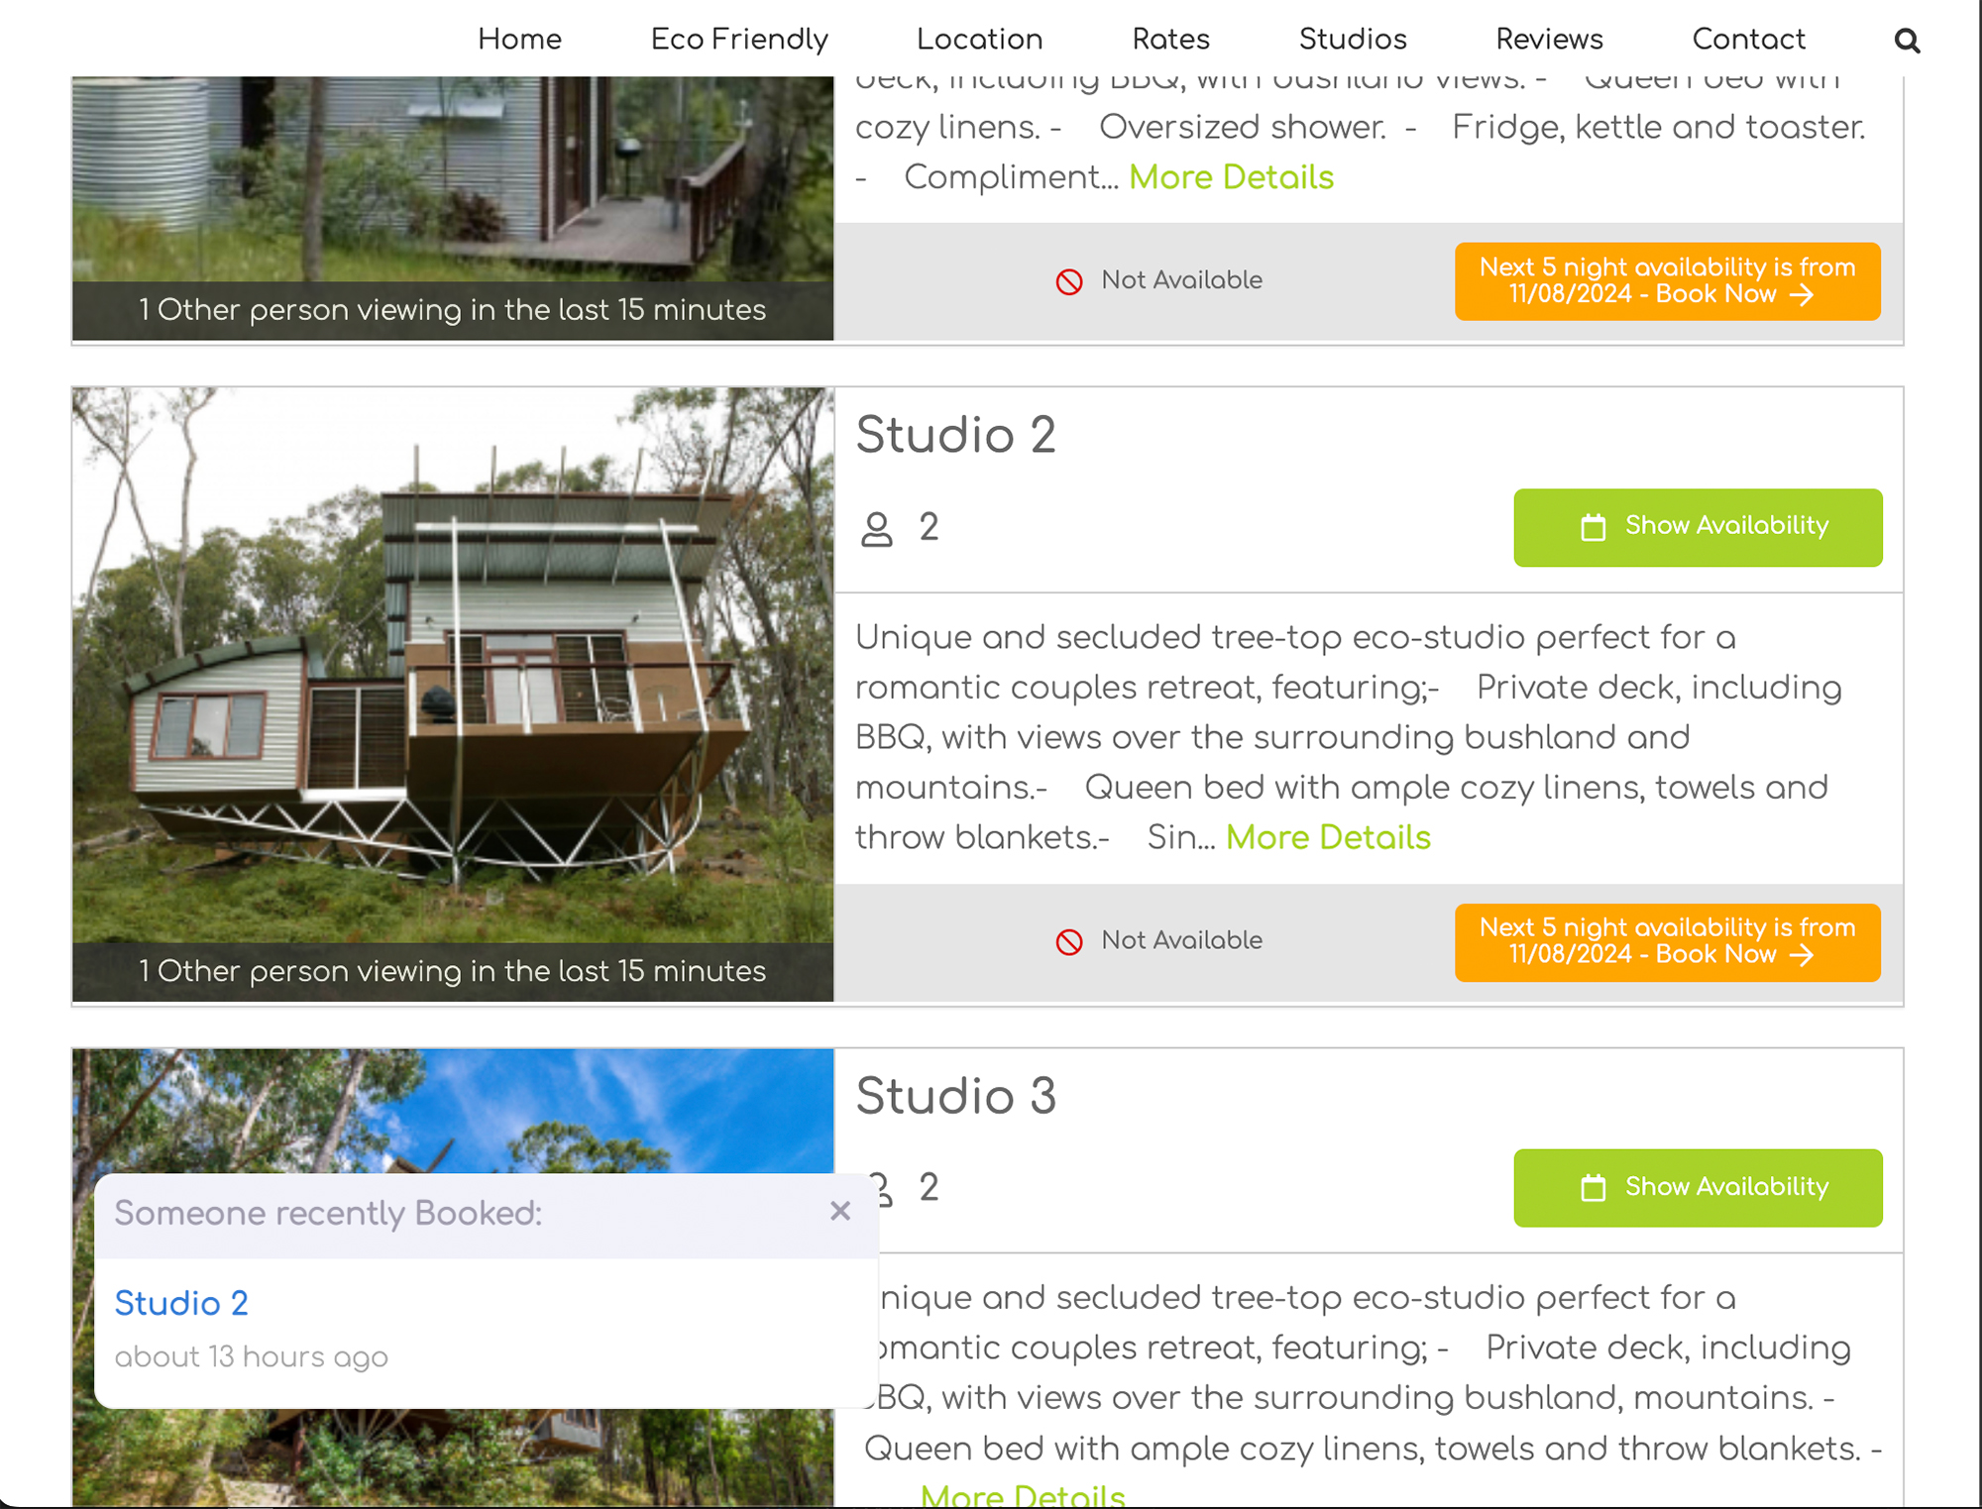Screen dimensions: 1982x1509
Task: Open Studio 2 link in recently booked popup
Action: pos(181,1303)
